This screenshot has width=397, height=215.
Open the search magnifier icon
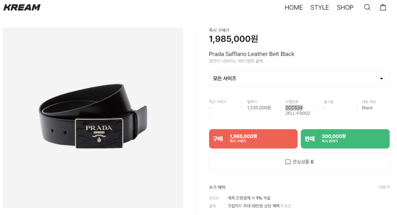[367, 7]
